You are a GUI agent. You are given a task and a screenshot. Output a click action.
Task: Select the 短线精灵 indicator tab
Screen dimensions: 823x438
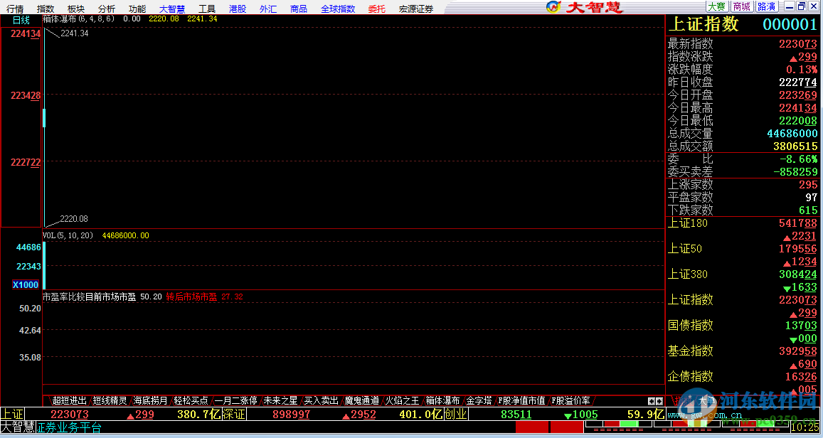110,400
